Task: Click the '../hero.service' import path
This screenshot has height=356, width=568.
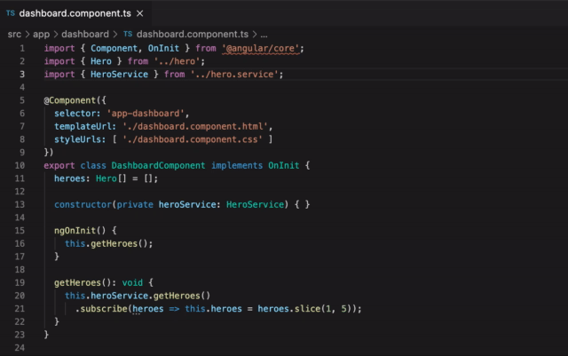Action: tap(234, 75)
